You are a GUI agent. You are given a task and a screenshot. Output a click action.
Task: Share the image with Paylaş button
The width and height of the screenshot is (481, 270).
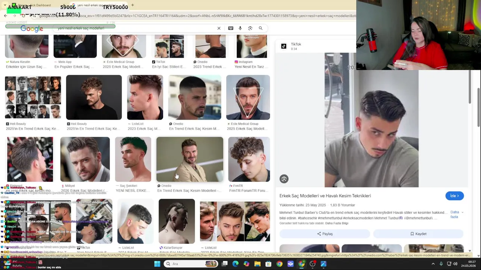pyautogui.click(x=325, y=234)
